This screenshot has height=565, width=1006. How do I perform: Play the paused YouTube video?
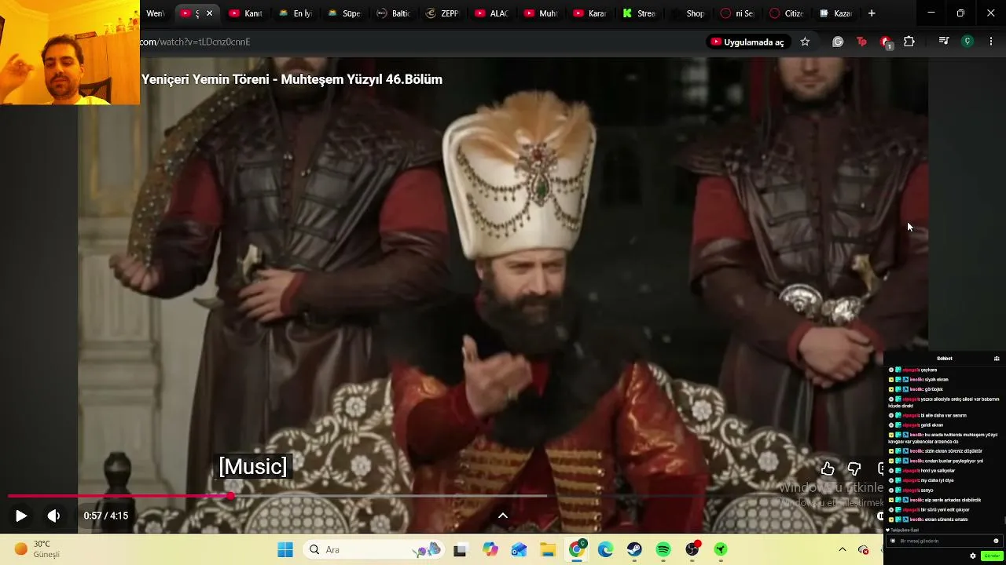[x=21, y=516]
